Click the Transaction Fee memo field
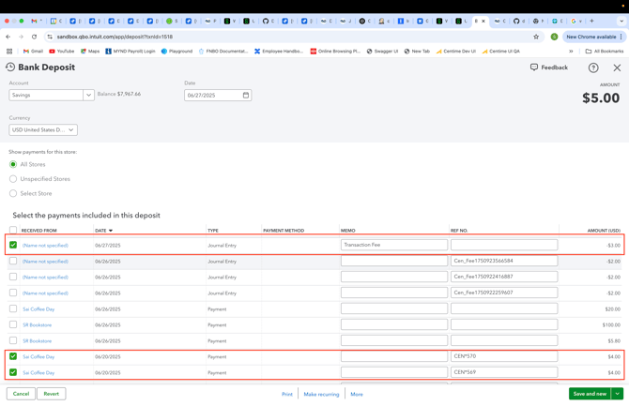This screenshot has height=406, width=629. pos(394,245)
